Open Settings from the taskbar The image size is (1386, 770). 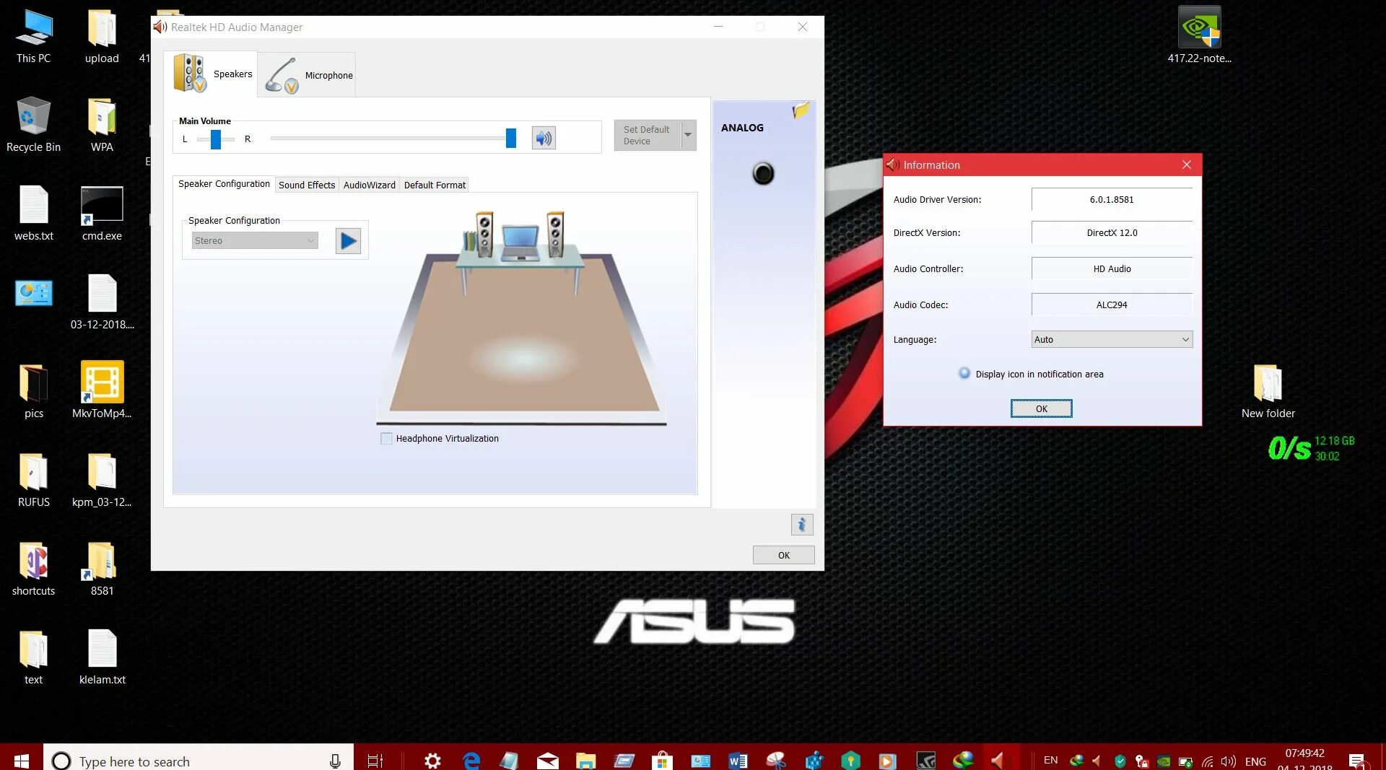[432, 761]
